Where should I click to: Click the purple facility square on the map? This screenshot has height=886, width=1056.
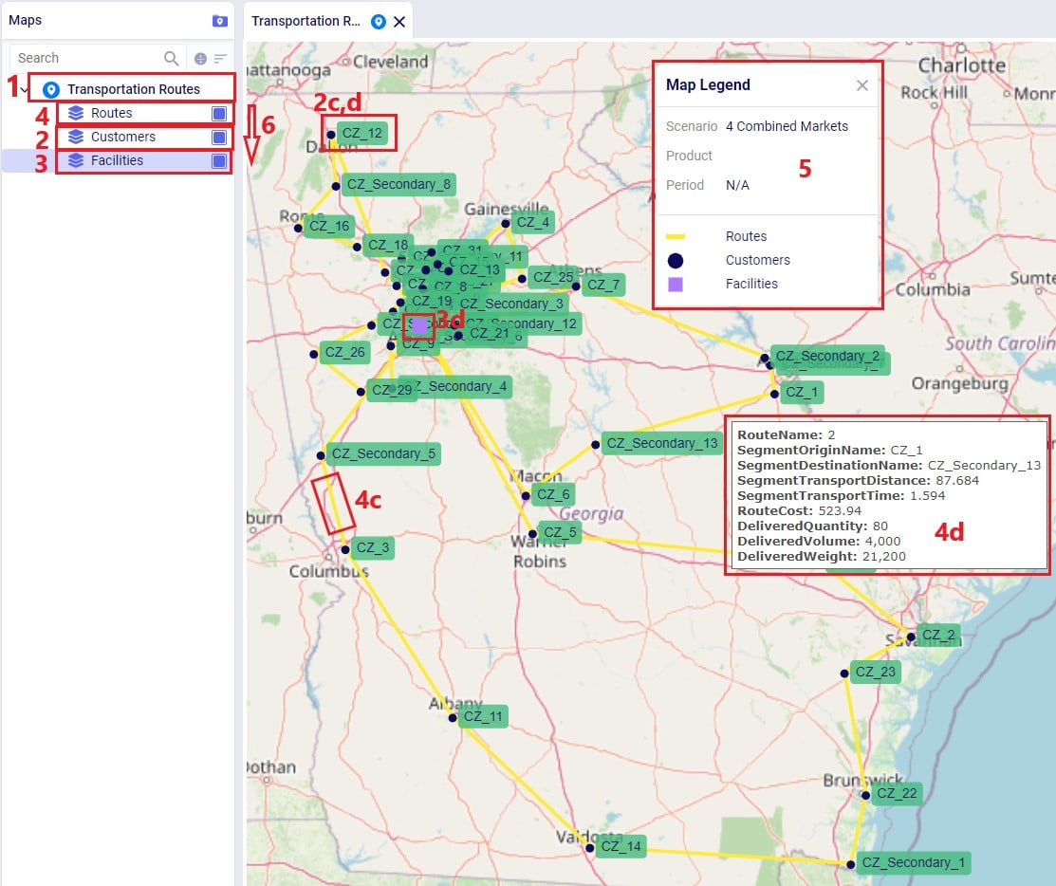point(419,326)
